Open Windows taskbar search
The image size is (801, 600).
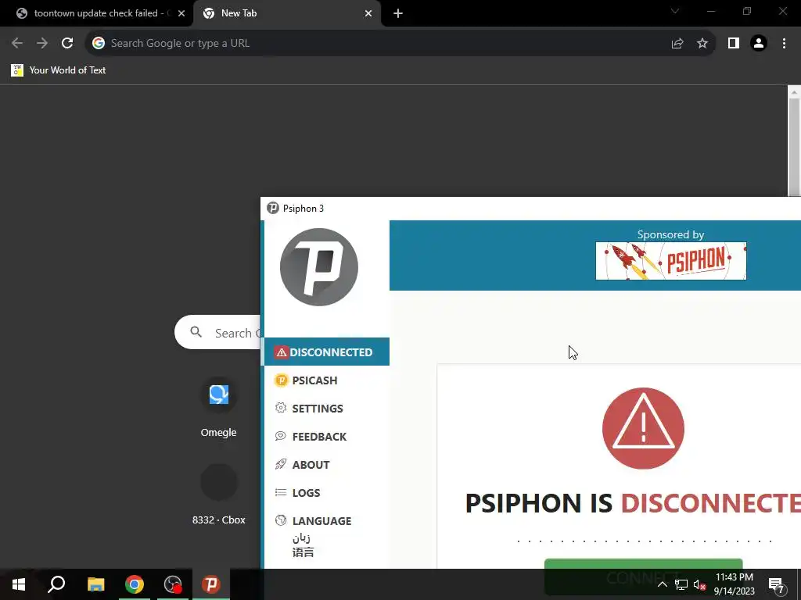(56, 584)
